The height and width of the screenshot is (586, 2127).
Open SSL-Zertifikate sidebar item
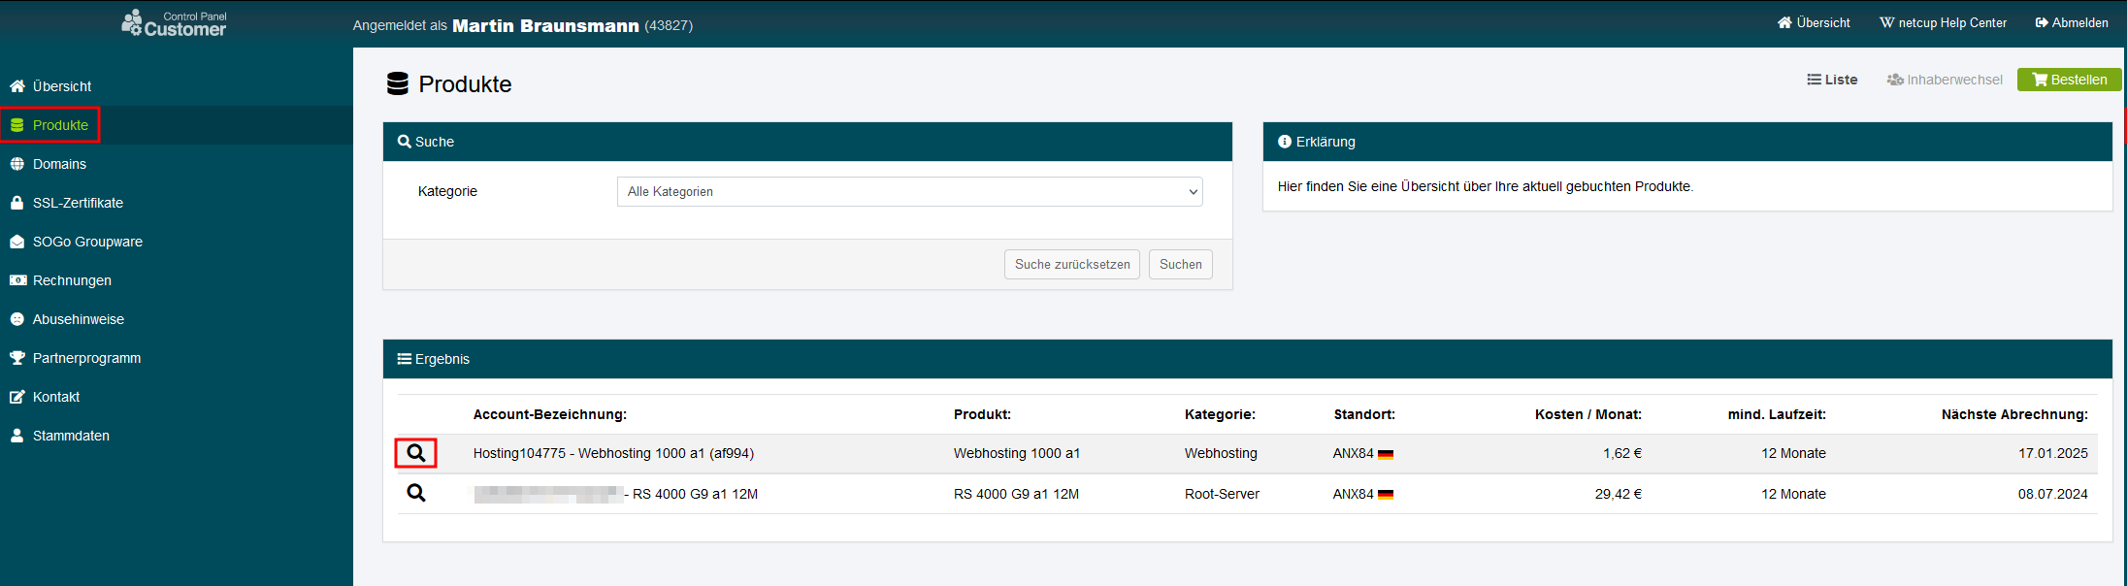pyautogui.click(x=78, y=203)
